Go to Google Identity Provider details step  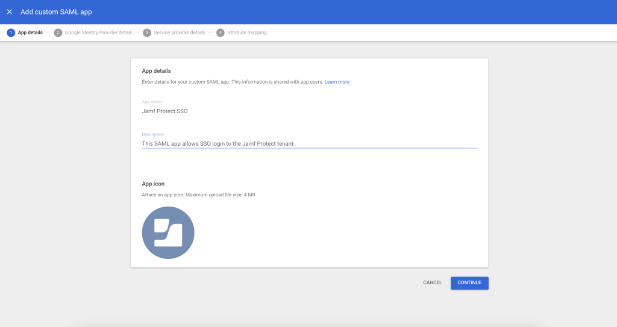click(98, 33)
